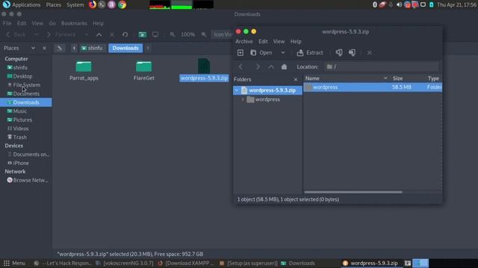The image size is (478, 268).
Task: Go to archive home location icon
Action: [x=284, y=67]
